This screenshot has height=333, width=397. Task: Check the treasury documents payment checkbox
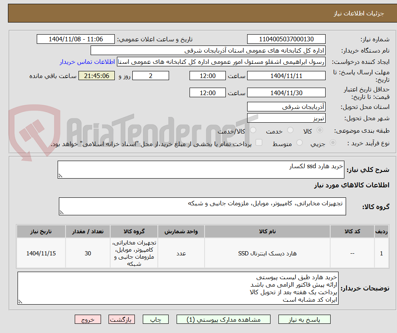259,143
